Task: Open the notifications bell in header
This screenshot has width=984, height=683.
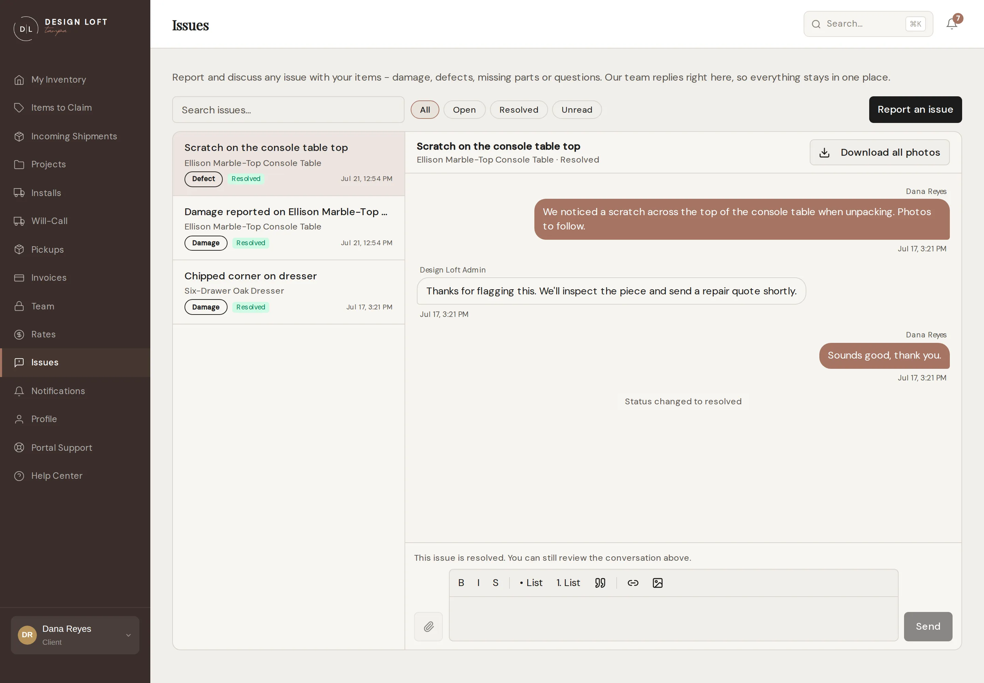Action: pyautogui.click(x=952, y=24)
